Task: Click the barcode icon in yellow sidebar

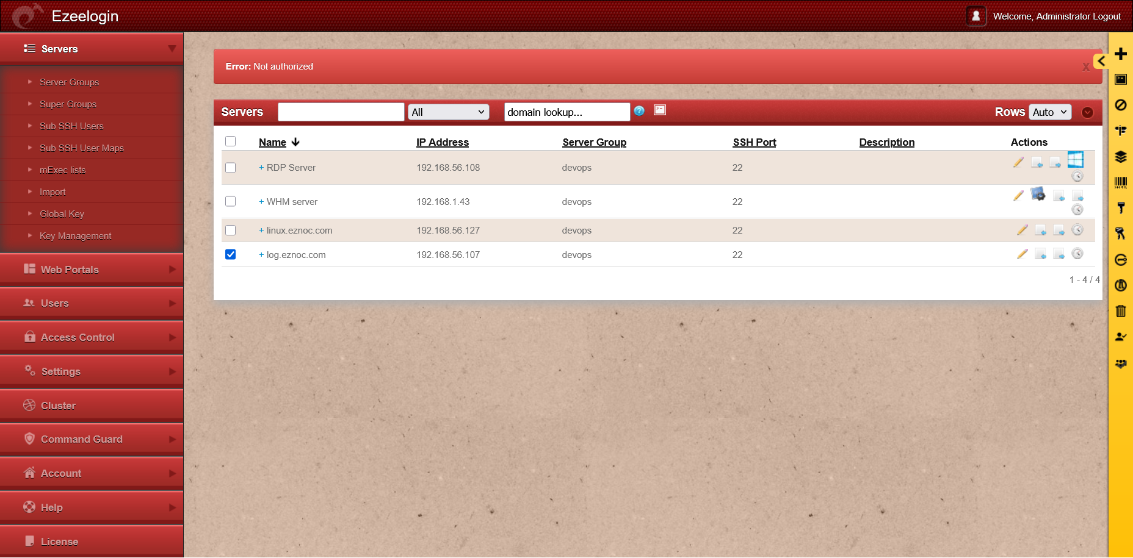Action: coord(1120,182)
